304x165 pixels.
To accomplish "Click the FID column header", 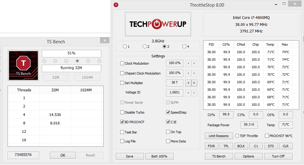I will click(211, 44).
